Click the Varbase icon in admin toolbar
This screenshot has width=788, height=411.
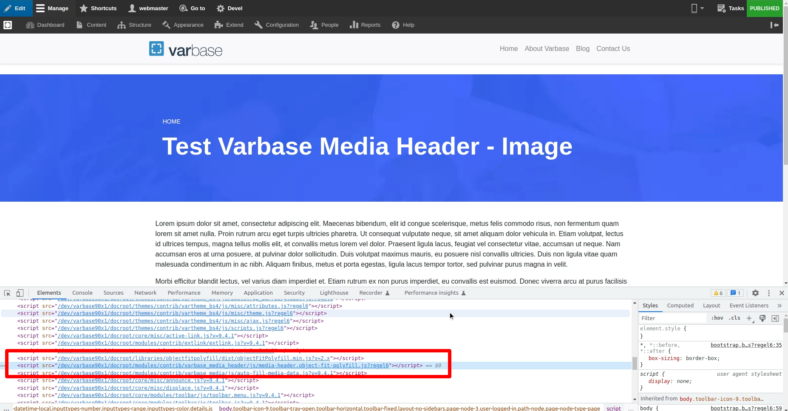pos(8,25)
